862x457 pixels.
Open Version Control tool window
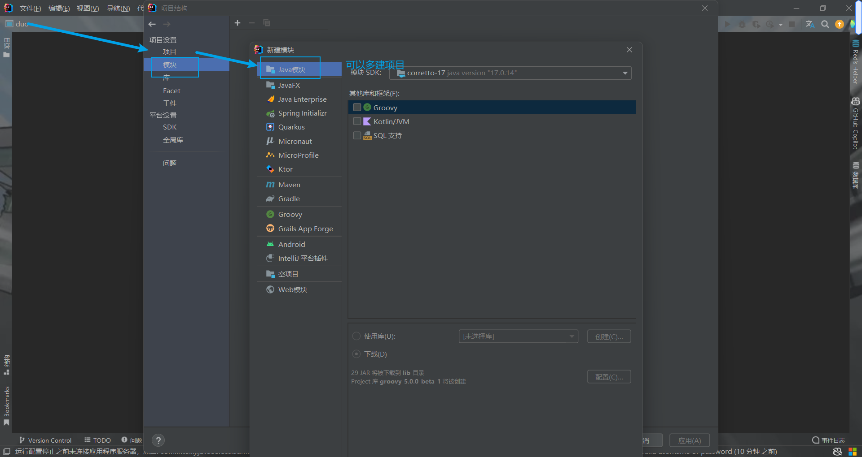45,440
